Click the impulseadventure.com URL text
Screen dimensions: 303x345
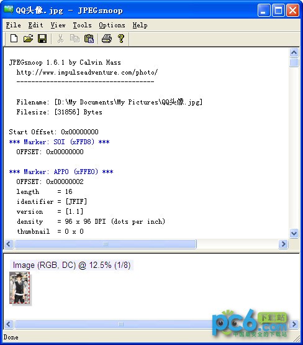[x=87, y=72]
